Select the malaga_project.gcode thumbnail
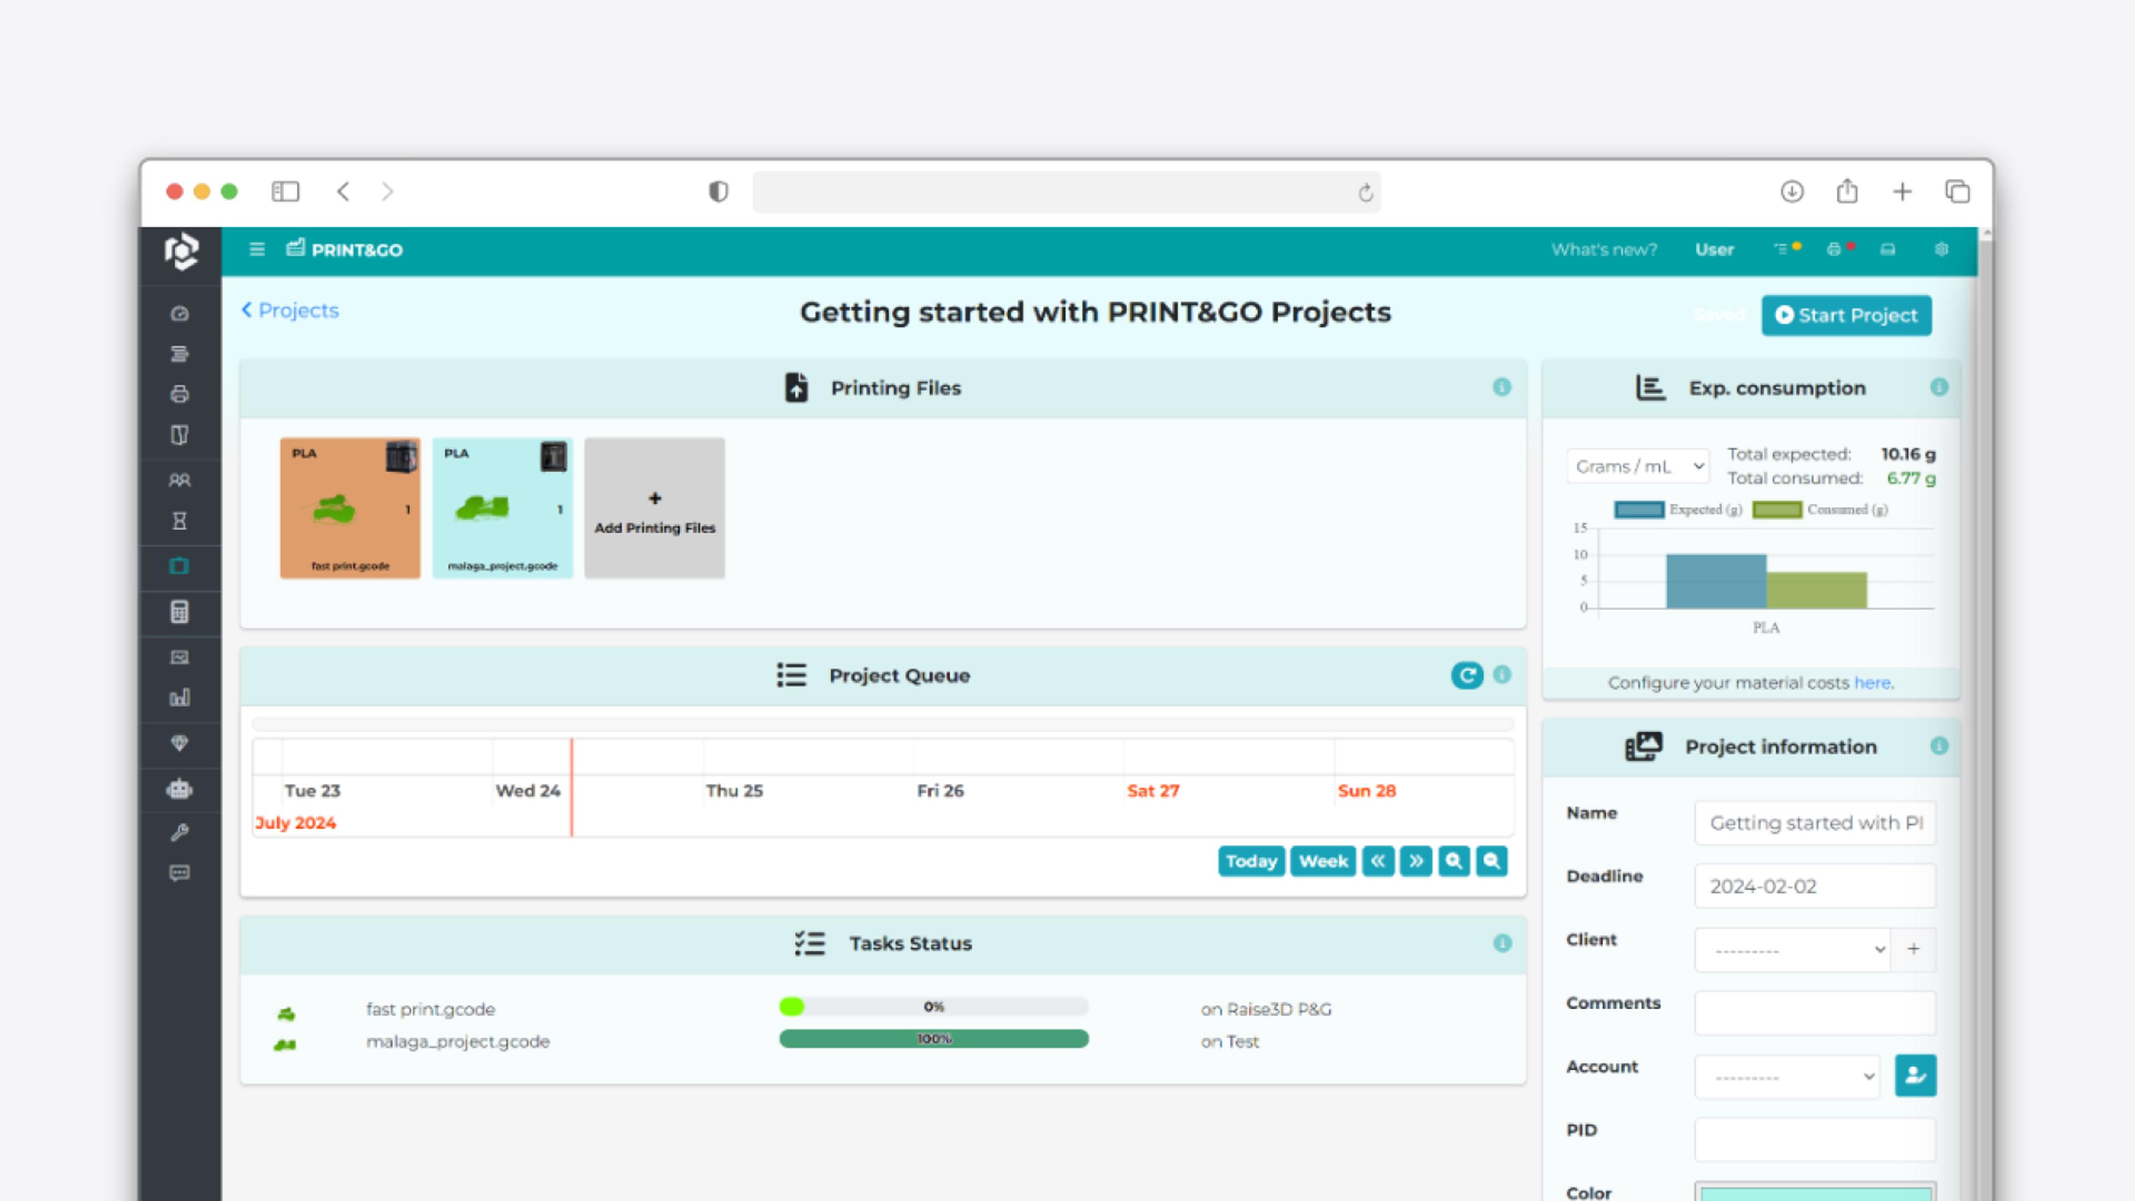 point(502,508)
